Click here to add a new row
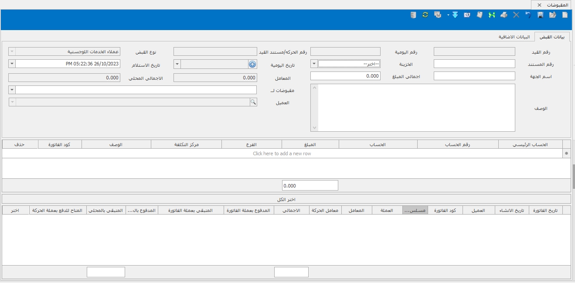Image resolution: width=575 pixels, height=283 pixels. [x=282, y=153]
